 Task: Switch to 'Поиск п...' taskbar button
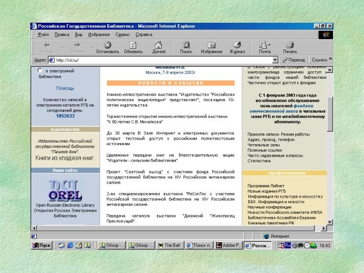pos(199,245)
